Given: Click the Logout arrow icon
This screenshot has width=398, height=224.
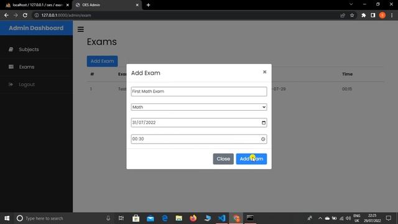Looking at the screenshot, I should click(11, 85).
